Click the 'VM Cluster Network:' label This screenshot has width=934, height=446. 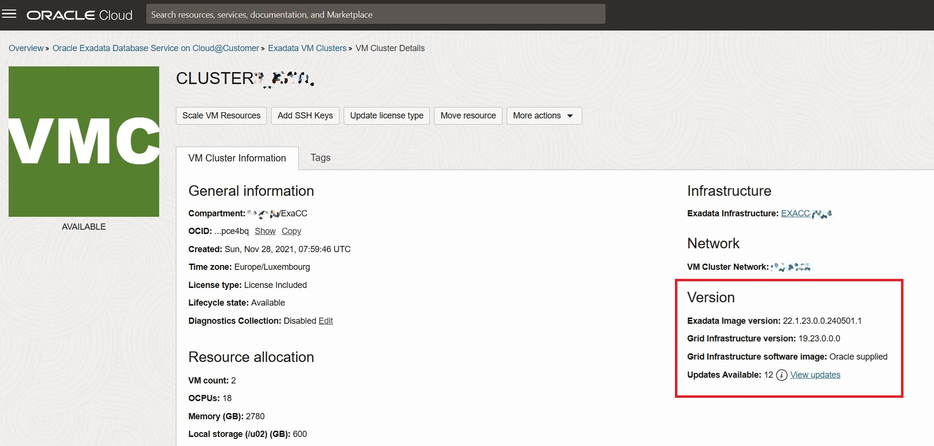coord(728,267)
